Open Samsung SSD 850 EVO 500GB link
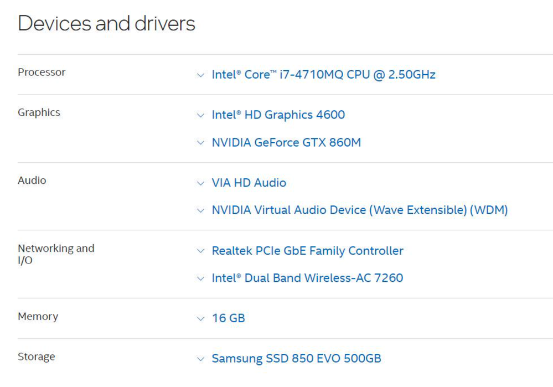Screen dimensions: 553x387 (x=296, y=359)
